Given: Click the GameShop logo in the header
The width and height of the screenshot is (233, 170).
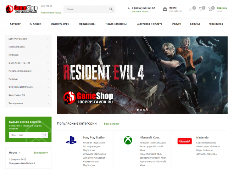Looking at the screenshot, I should point(22,9).
